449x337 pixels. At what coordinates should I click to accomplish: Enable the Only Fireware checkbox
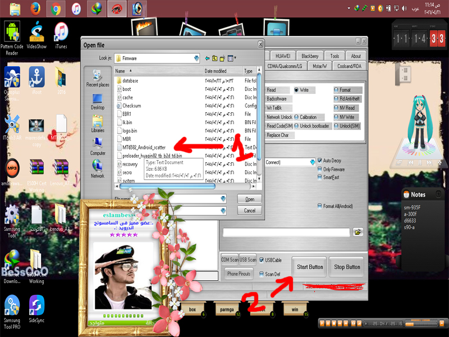319,170
